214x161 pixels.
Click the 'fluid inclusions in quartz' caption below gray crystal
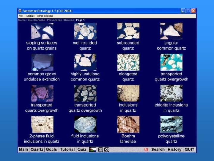click(x=85, y=139)
